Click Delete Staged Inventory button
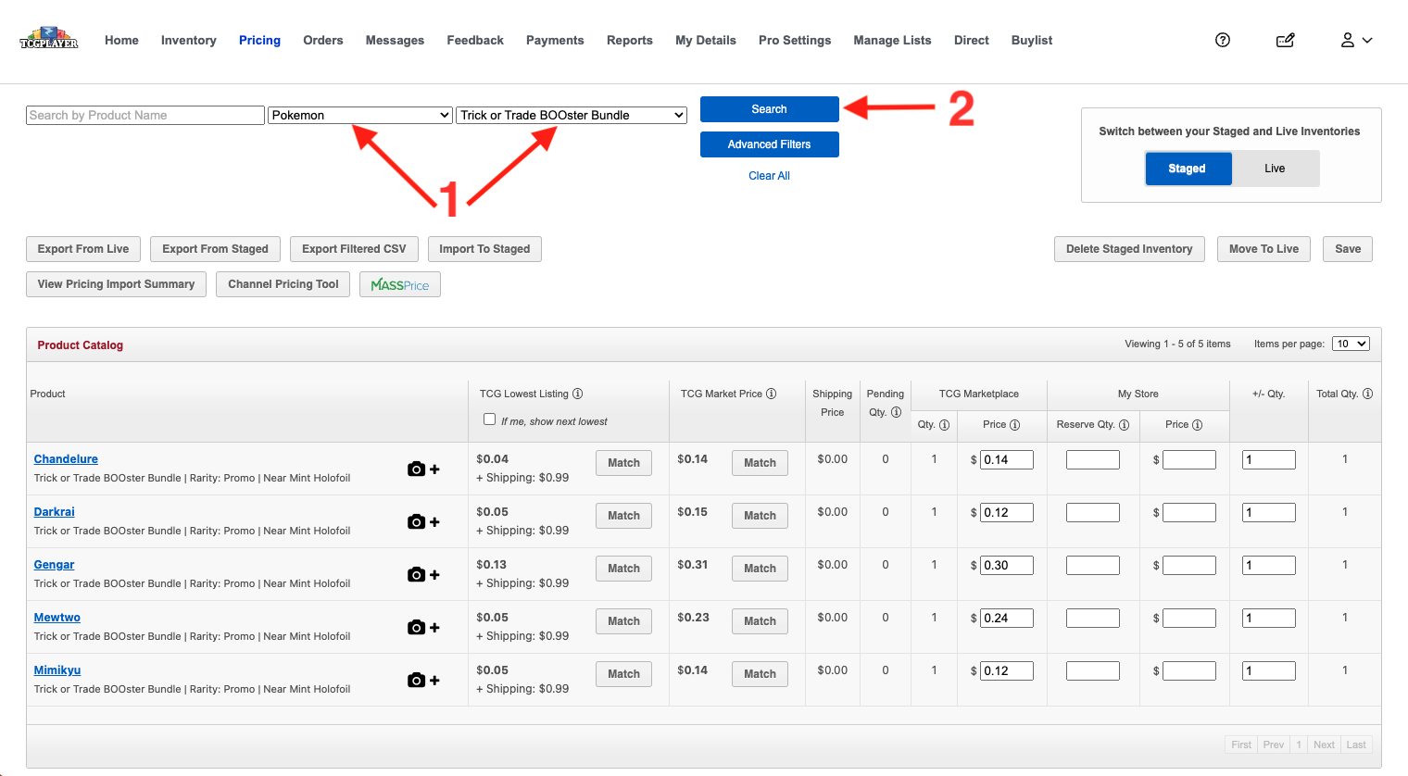The width and height of the screenshot is (1408, 776). click(x=1129, y=249)
